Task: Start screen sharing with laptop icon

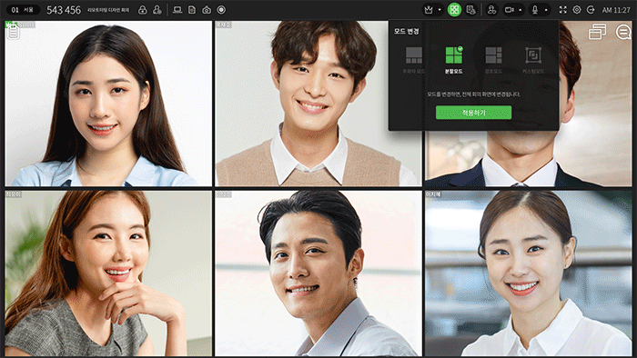Action: pyautogui.click(x=177, y=10)
